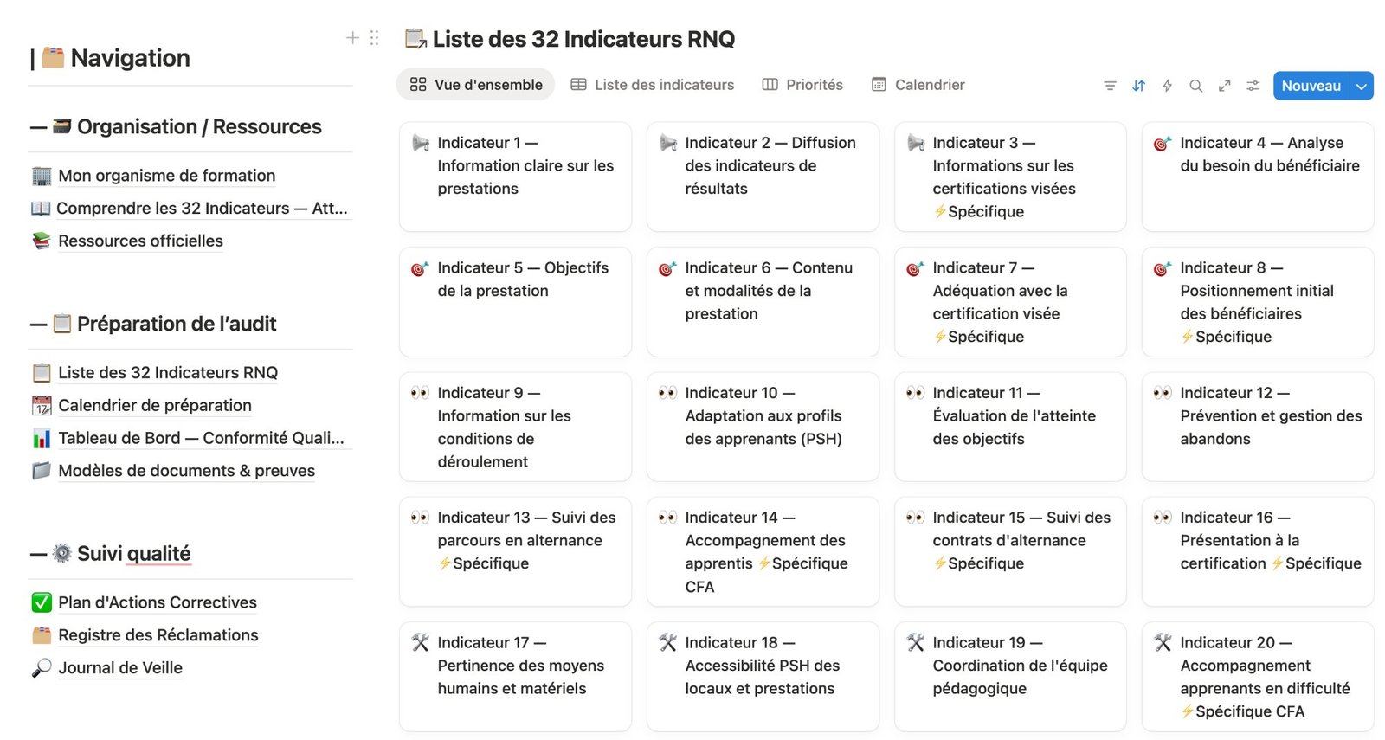The image size is (1385, 740).
Task: Switch to the Vue d'ensemble tab
Action: coord(475,85)
